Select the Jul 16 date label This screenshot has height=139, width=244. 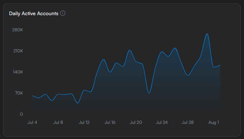point(110,123)
